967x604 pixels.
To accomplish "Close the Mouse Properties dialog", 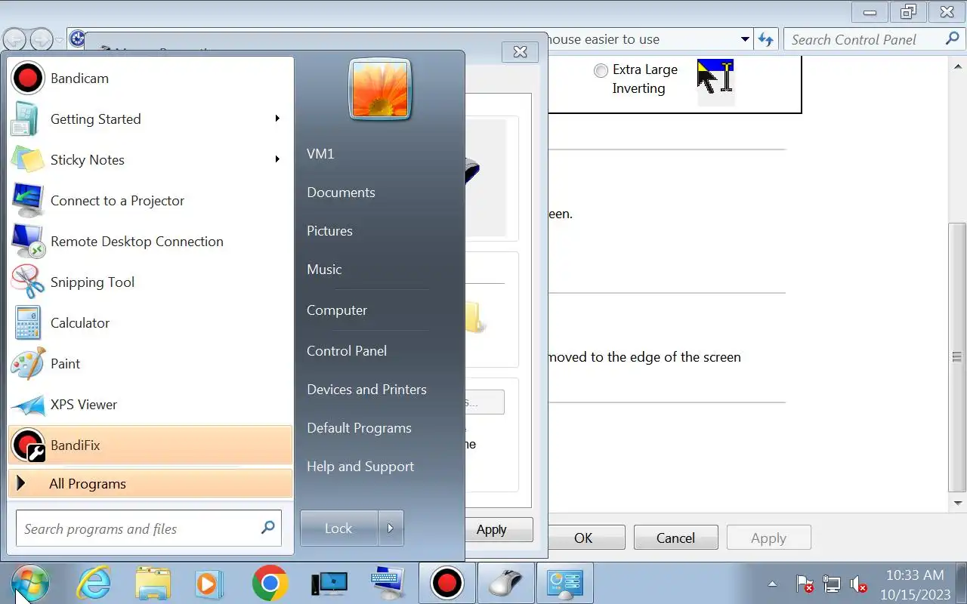I will coord(520,52).
